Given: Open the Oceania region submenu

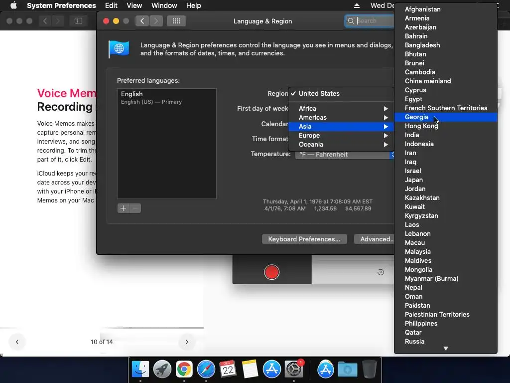Looking at the screenshot, I should click(341, 145).
